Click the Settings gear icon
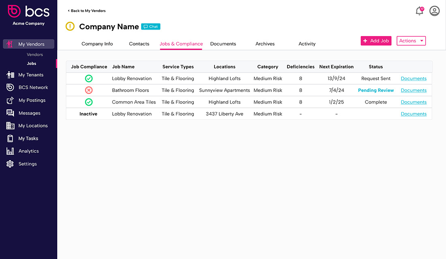446x259 pixels. [10, 164]
